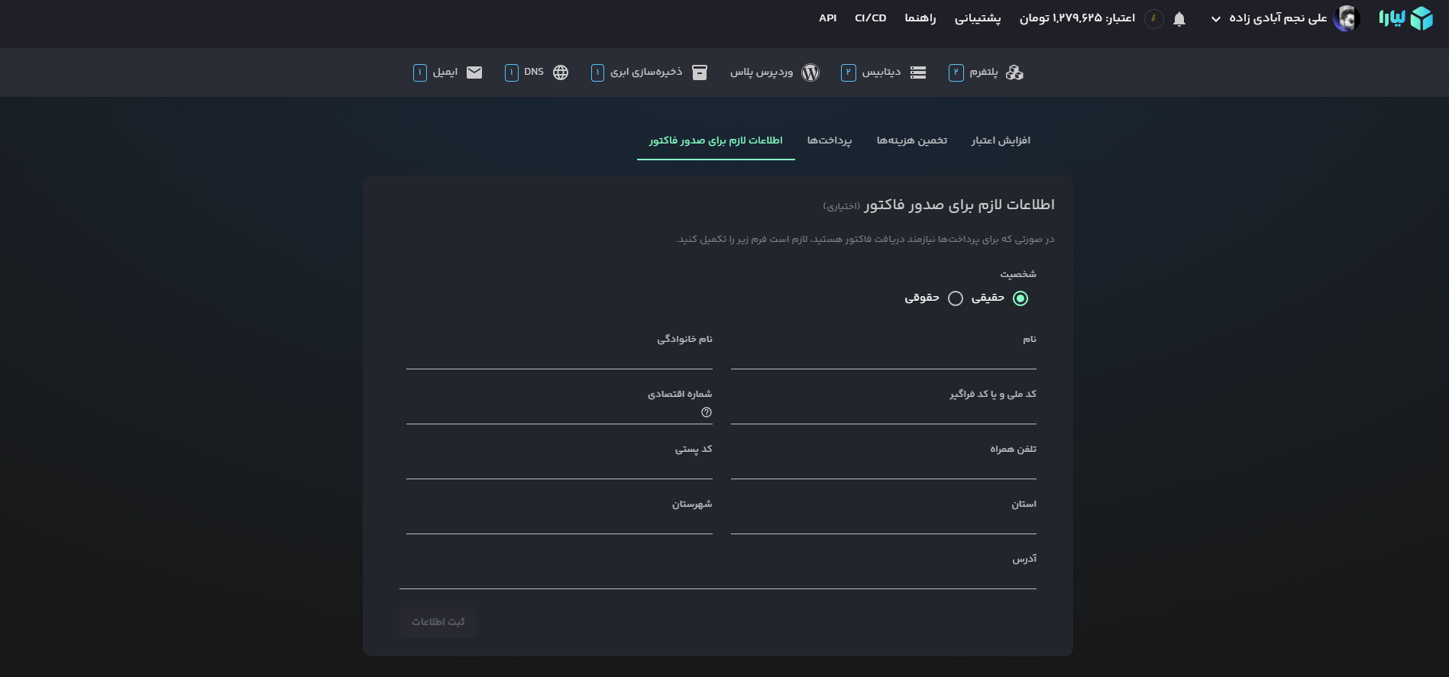Open the Platform apps icon
This screenshot has width=1449, height=677.
tap(1014, 73)
